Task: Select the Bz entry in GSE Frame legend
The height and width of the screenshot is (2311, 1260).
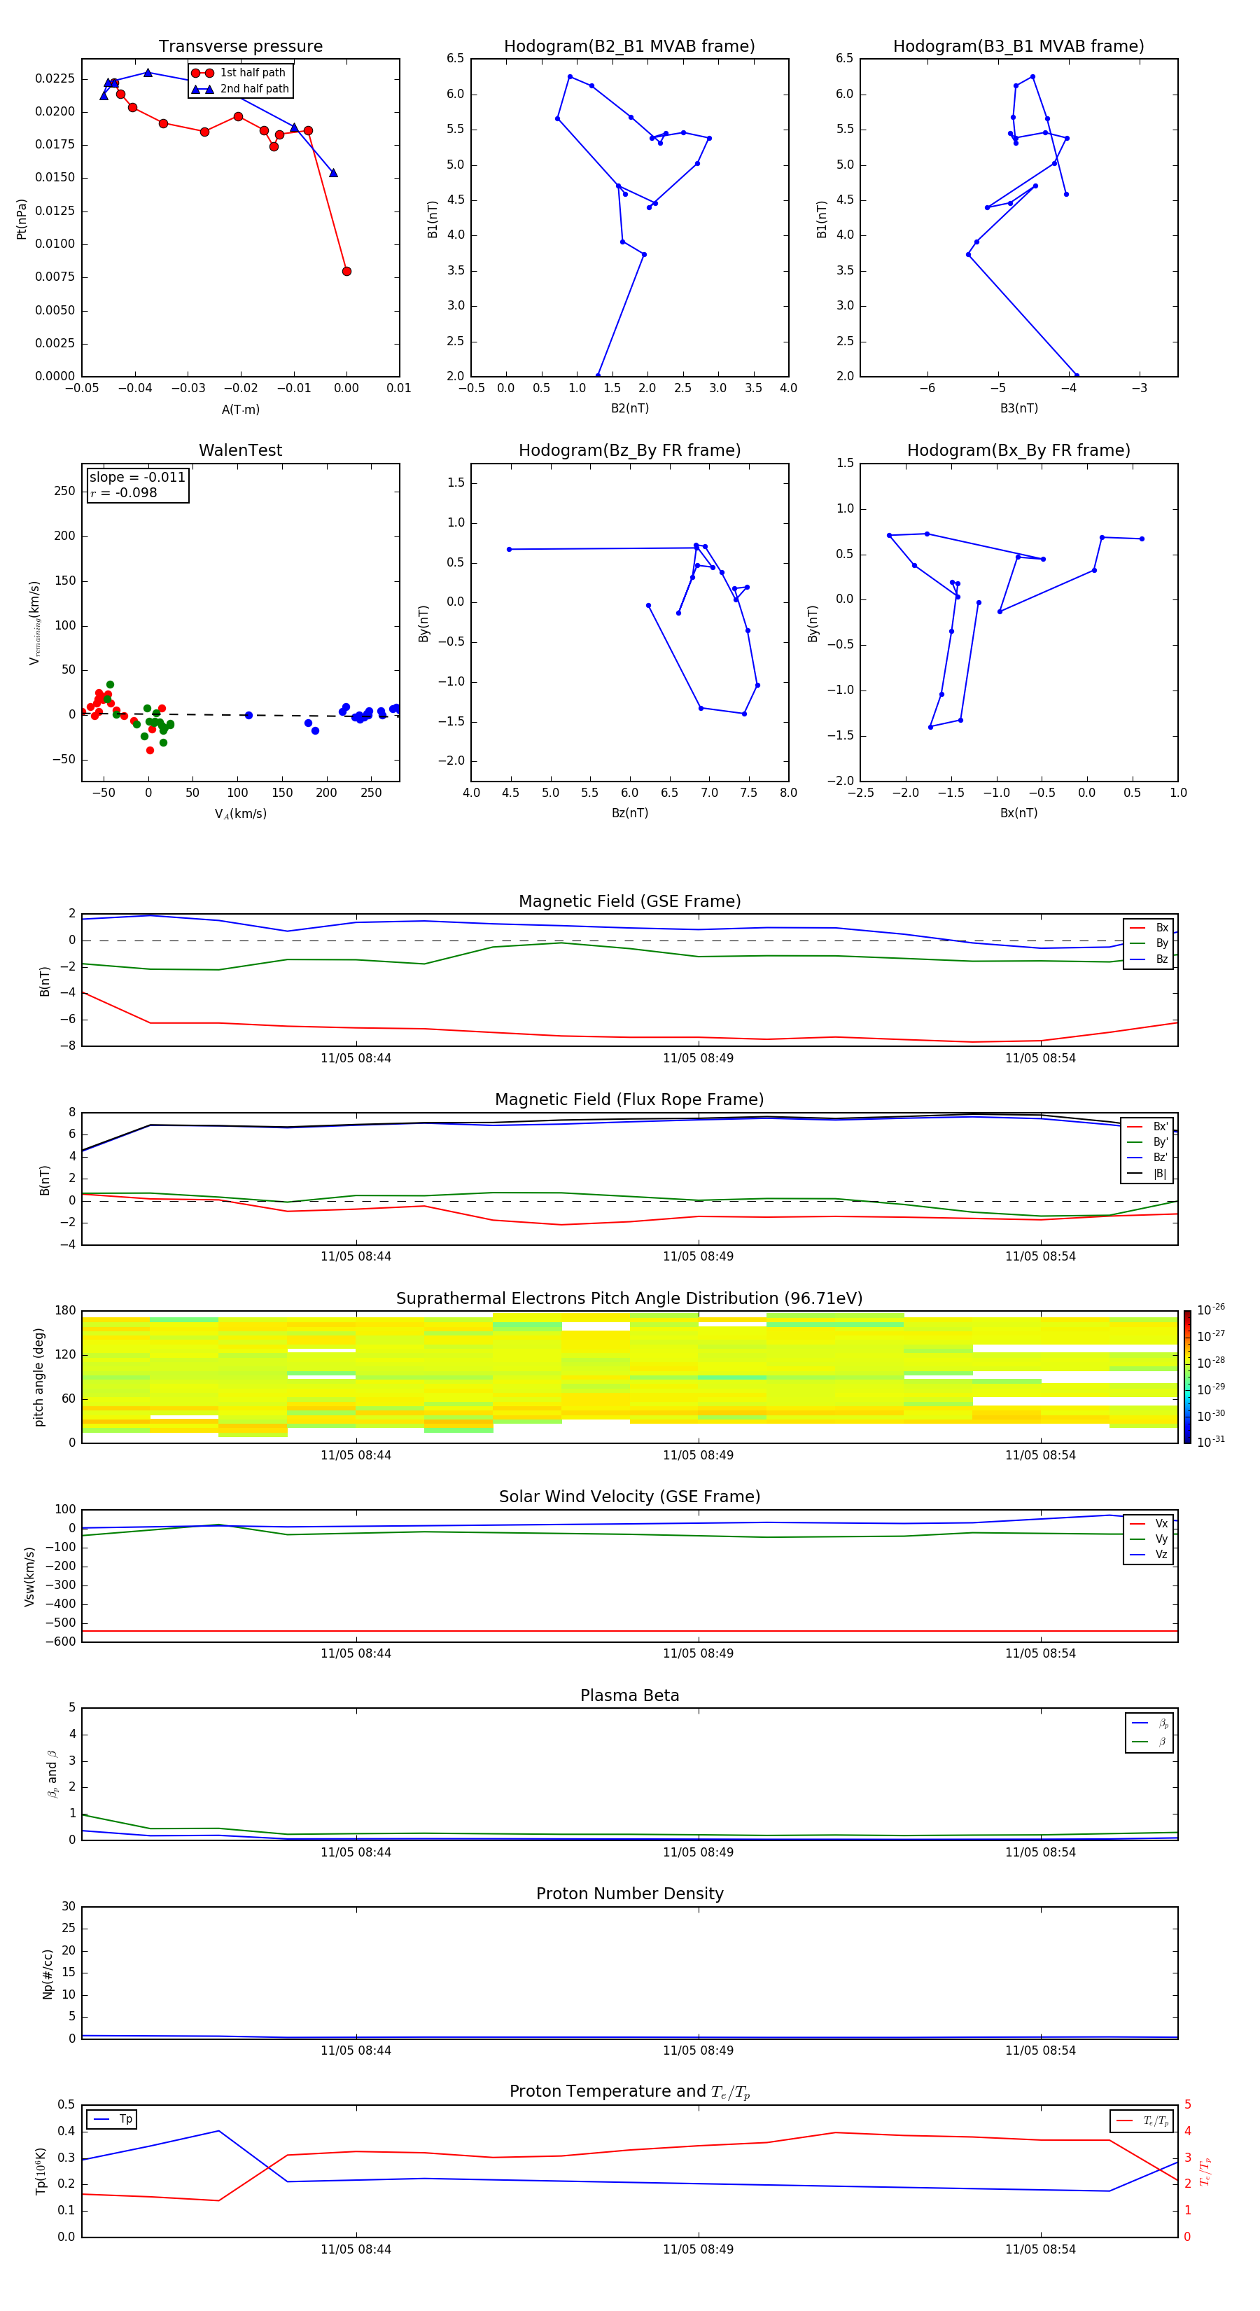Action: 1149,959
